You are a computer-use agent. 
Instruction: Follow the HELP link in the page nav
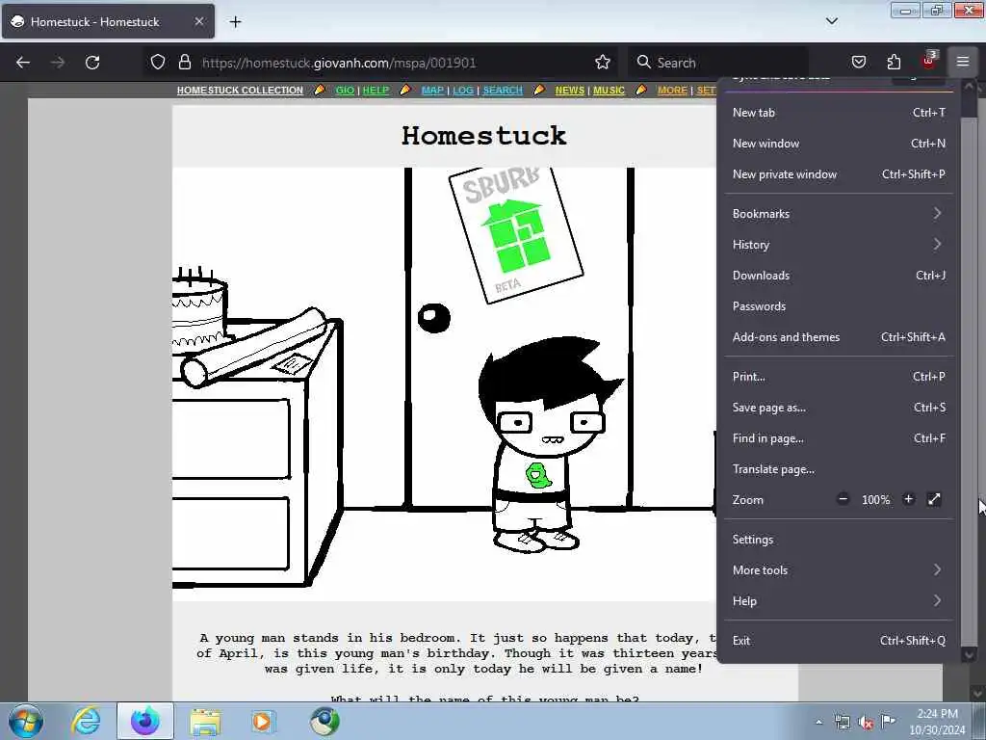(x=376, y=90)
